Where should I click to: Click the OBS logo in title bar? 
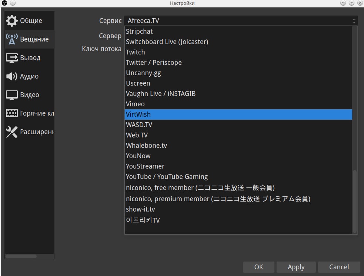[4, 3]
